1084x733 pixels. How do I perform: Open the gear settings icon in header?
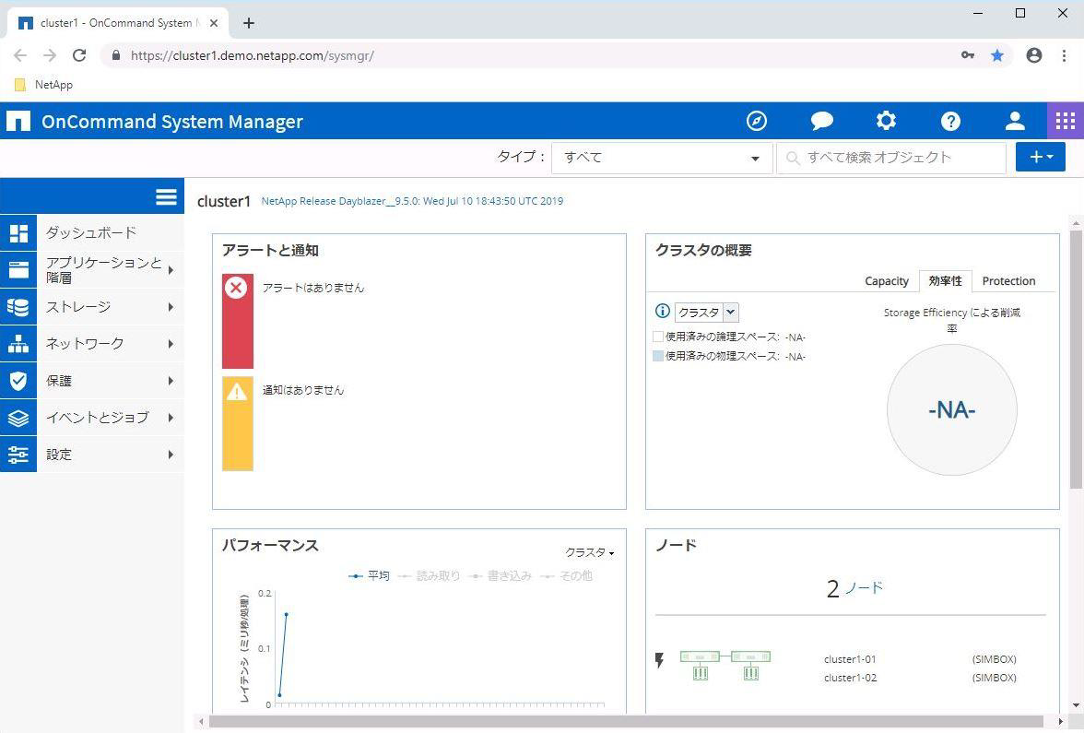point(886,121)
